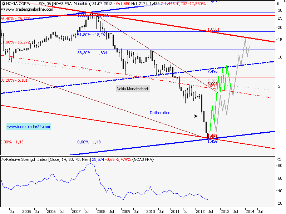This screenshot has height=214, width=286.
Task: Select the red 76,40% - 26,725 Fibonacci label
Action: tap(15, 19)
